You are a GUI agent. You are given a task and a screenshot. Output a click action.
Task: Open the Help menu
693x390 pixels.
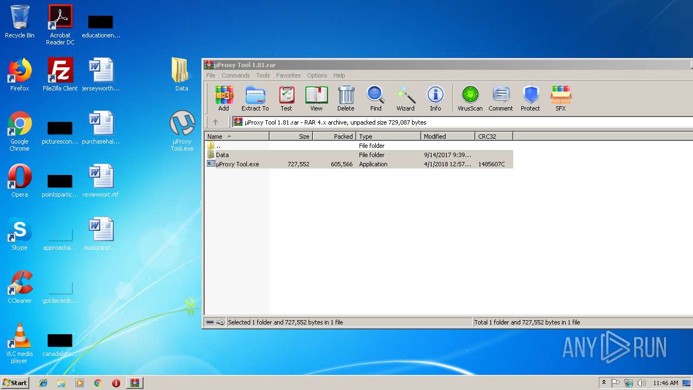pos(339,75)
